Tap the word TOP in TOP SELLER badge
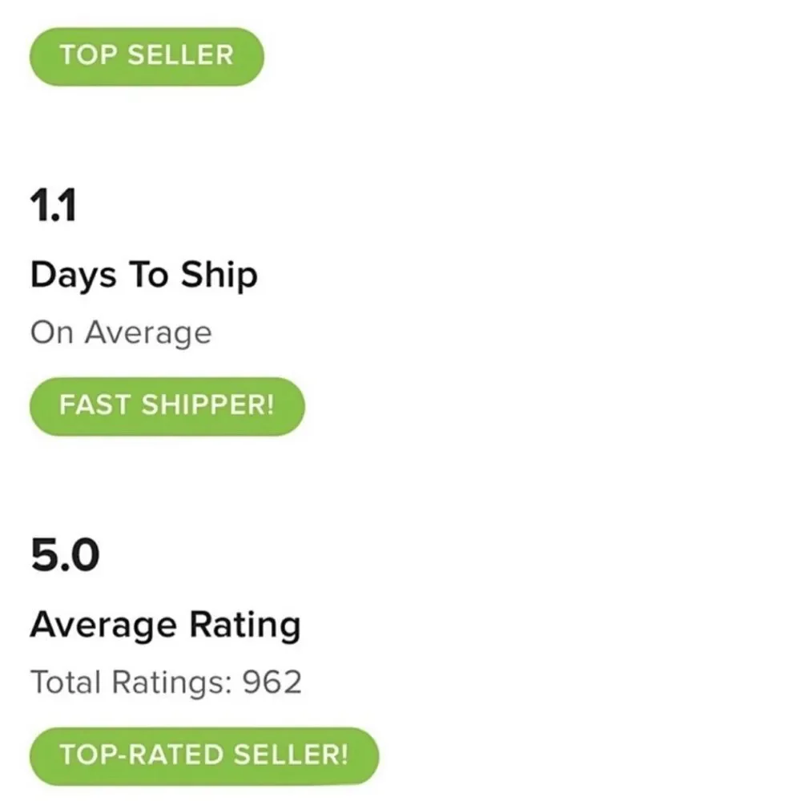Screen dimensions: 801x801 coord(89,55)
